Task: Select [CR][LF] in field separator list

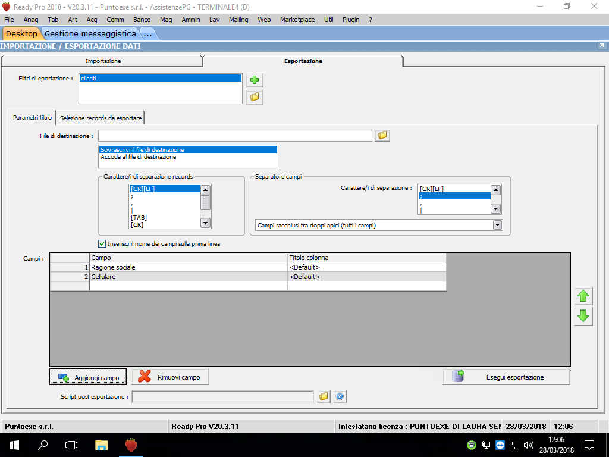Action: 454,189
